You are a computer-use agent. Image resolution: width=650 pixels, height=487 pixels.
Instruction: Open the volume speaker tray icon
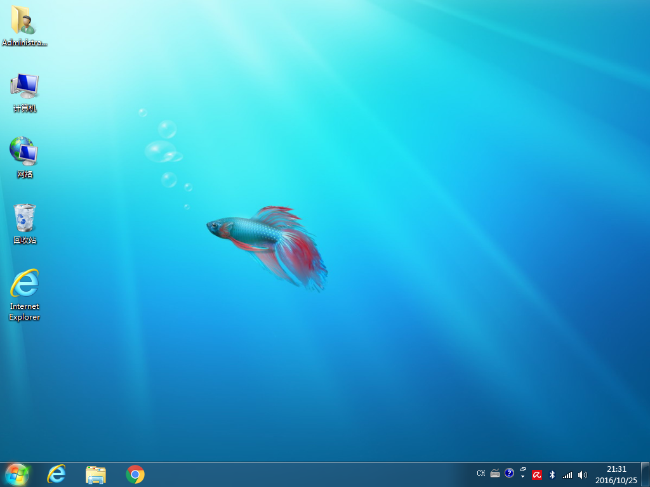[583, 475]
